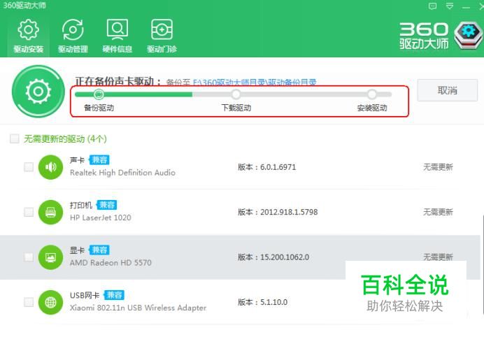Click the large round gear progress icon

38,92
